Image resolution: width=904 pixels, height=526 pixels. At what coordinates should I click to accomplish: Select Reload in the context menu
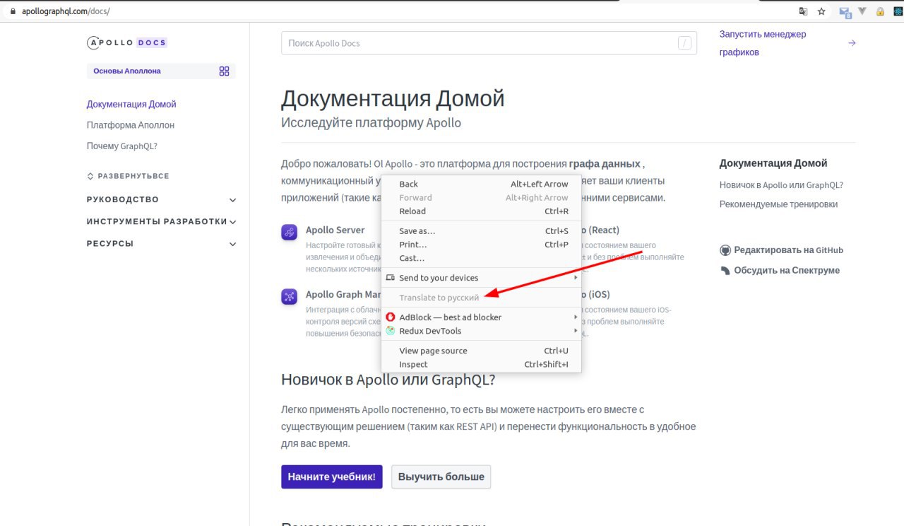coord(481,211)
